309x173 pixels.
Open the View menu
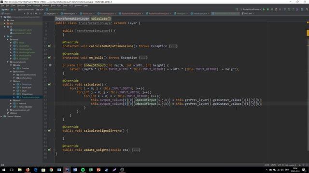(13, 5)
